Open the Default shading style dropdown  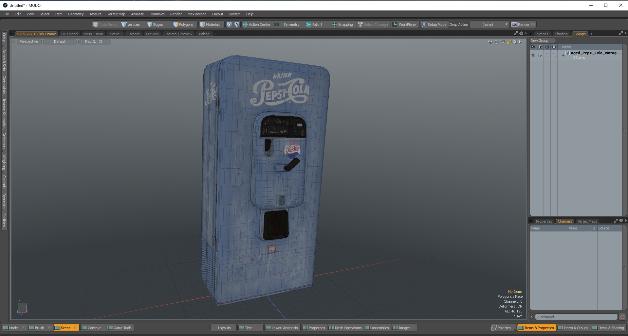tap(60, 42)
